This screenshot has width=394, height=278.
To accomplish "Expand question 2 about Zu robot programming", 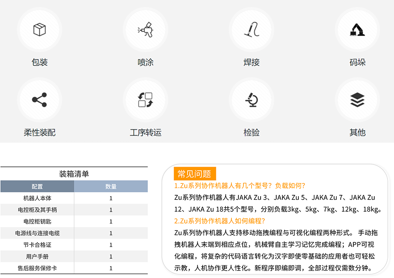I will 220,221.
